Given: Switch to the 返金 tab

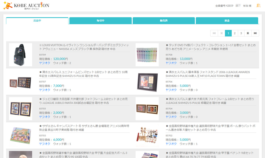Looking at the screenshot, I should [x=227, y=21].
